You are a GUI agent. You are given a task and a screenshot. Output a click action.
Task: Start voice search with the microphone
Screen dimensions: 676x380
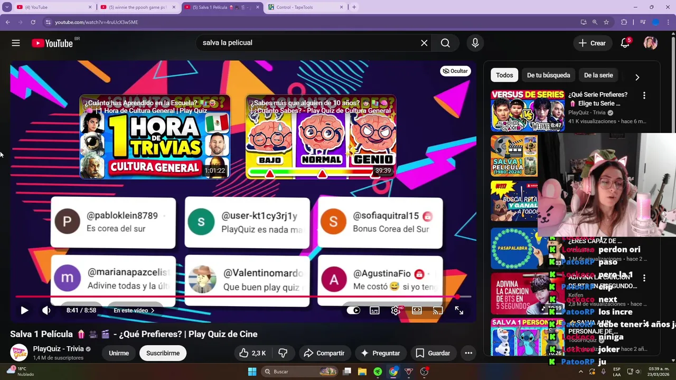click(475, 43)
